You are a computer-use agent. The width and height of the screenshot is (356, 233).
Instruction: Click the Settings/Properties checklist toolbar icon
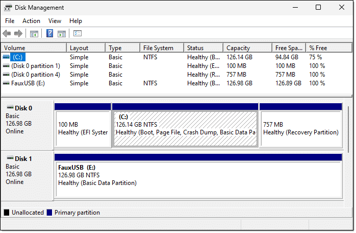[x=78, y=33]
